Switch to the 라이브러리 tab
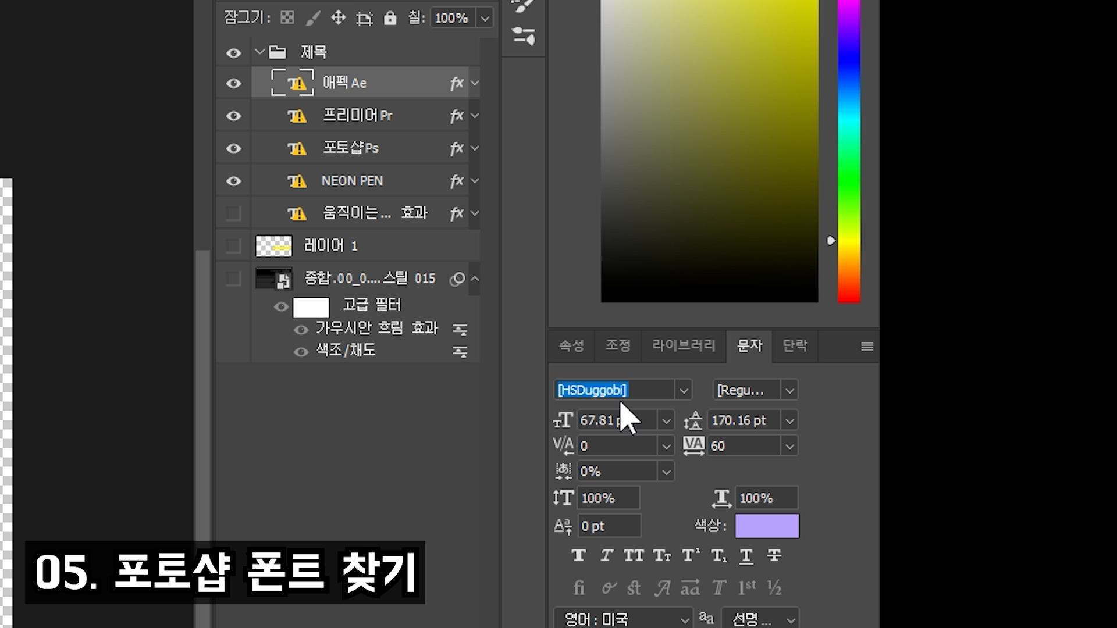The height and width of the screenshot is (628, 1117). tap(684, 346)
